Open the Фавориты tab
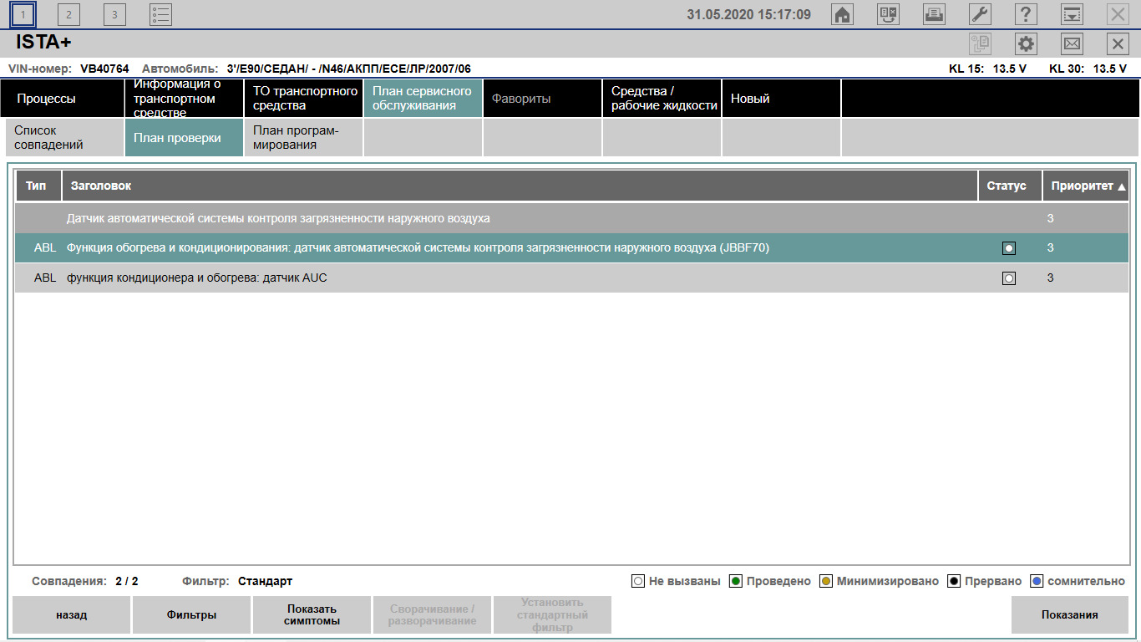The height and width of the screenshot is (642, 1141). point(542,99)
